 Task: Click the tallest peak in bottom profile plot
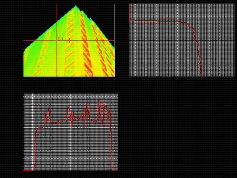coord(99,101)
